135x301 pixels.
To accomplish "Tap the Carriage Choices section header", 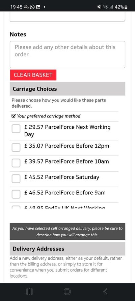I will point(67,89).
